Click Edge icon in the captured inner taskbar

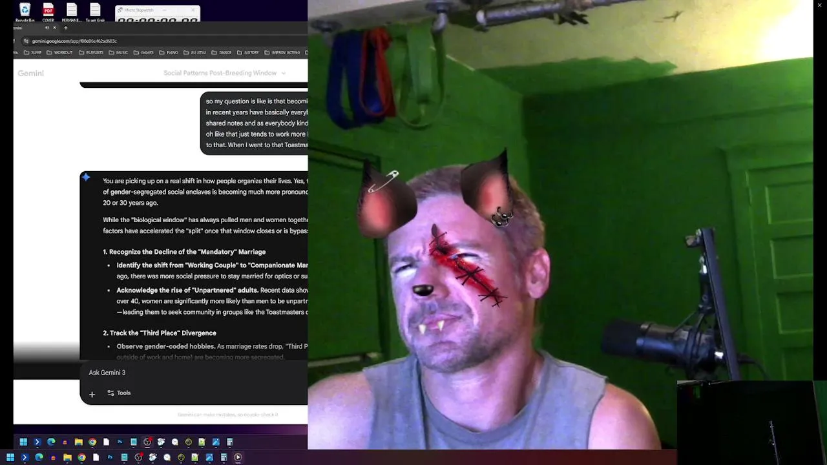(51, 442)
